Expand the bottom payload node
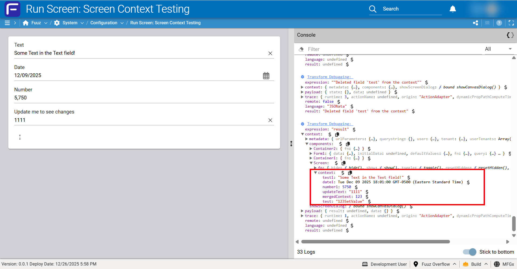Screen dimensions: 517x269 tap(302, 211)
